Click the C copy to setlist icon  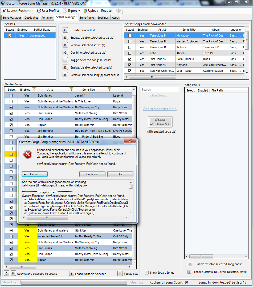[6, 273]
